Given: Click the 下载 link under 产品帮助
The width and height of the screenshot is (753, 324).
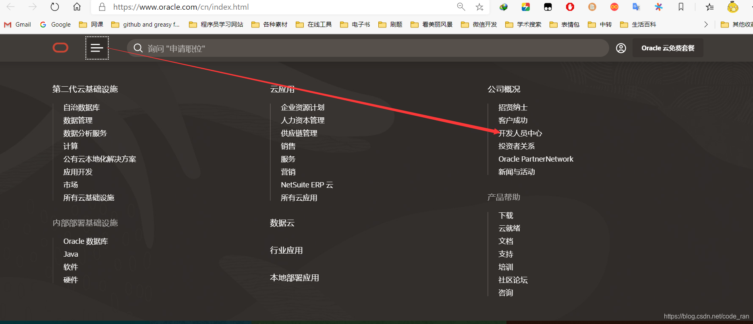Looking at the screenshot, I should [506, 216].
